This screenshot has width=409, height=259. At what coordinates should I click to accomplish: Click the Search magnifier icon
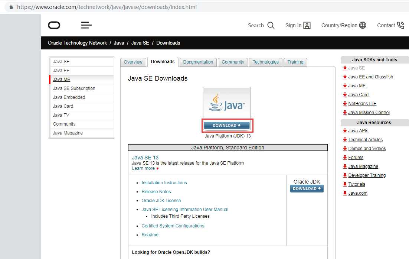click(x=271, y=25)
